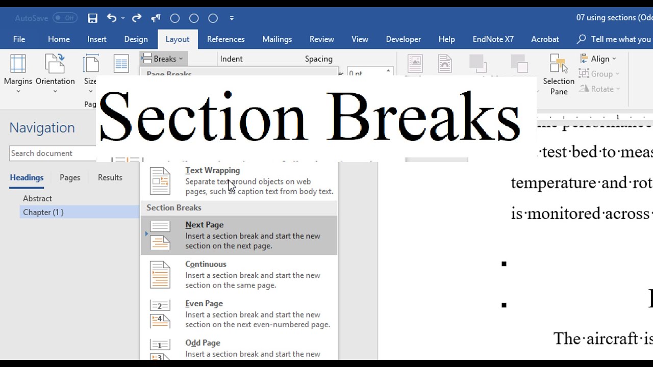Select the Text Wrapping break option
The height and width of the screenshot is (367, 653).
click(239, 181)
